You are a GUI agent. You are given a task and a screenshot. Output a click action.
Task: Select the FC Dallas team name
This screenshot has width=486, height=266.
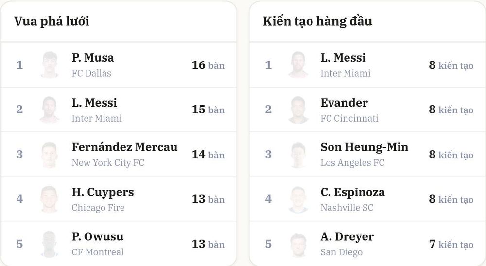tap(91, 73)
